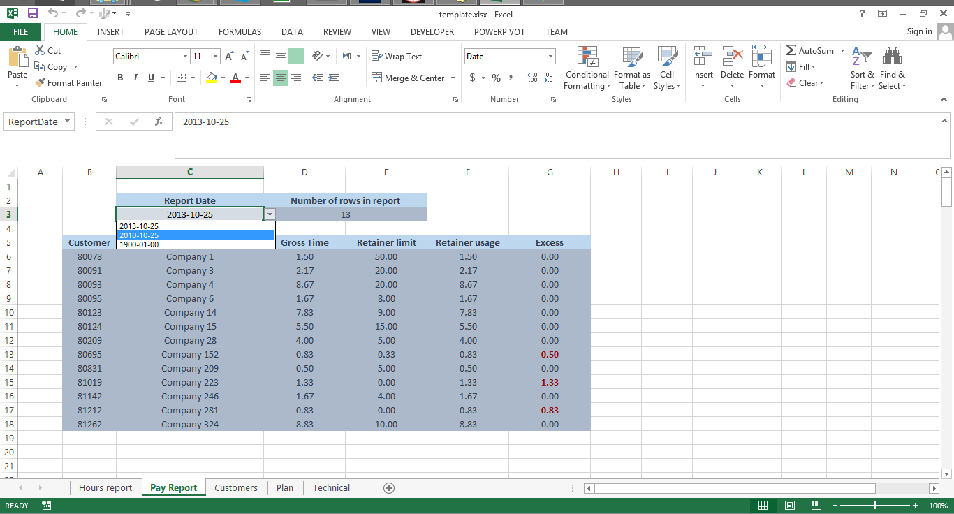Click the Report Date cell dropdown arrow
The width and height of the screenshot is (954, 514).
coord(270,215)
